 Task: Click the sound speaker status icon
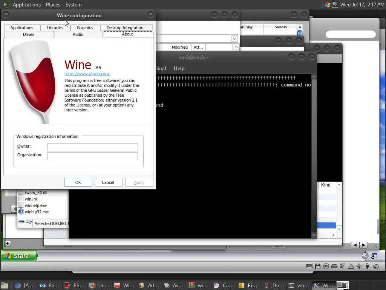click(x=359, y=266)
